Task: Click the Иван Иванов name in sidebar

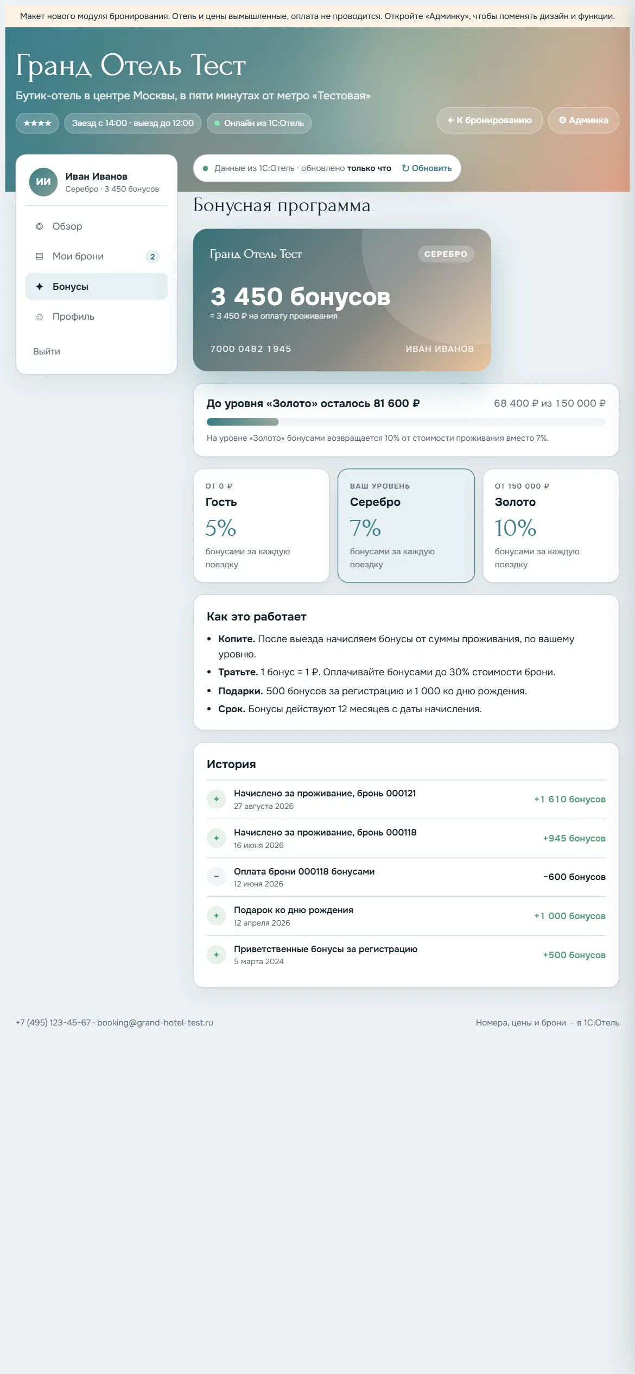Action: (97, 176)
